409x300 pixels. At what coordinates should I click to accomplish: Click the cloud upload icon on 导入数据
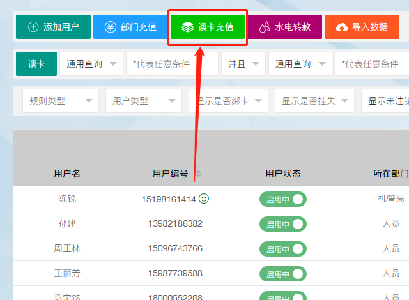point(342,27)
